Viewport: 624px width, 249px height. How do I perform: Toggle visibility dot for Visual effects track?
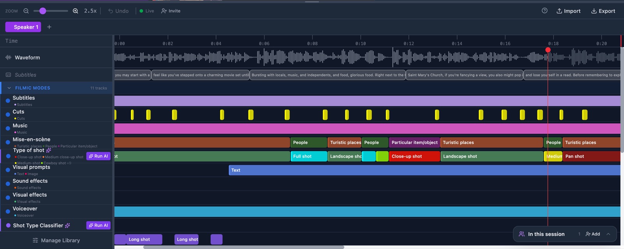[8, 198]
